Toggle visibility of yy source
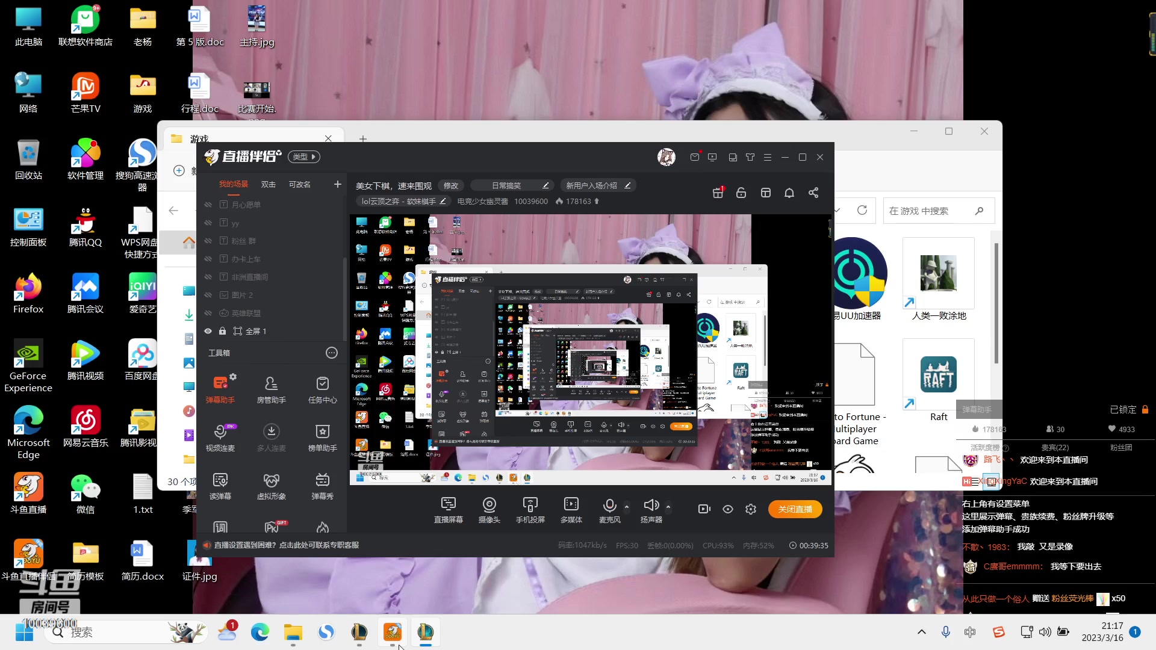 point(208,223)
